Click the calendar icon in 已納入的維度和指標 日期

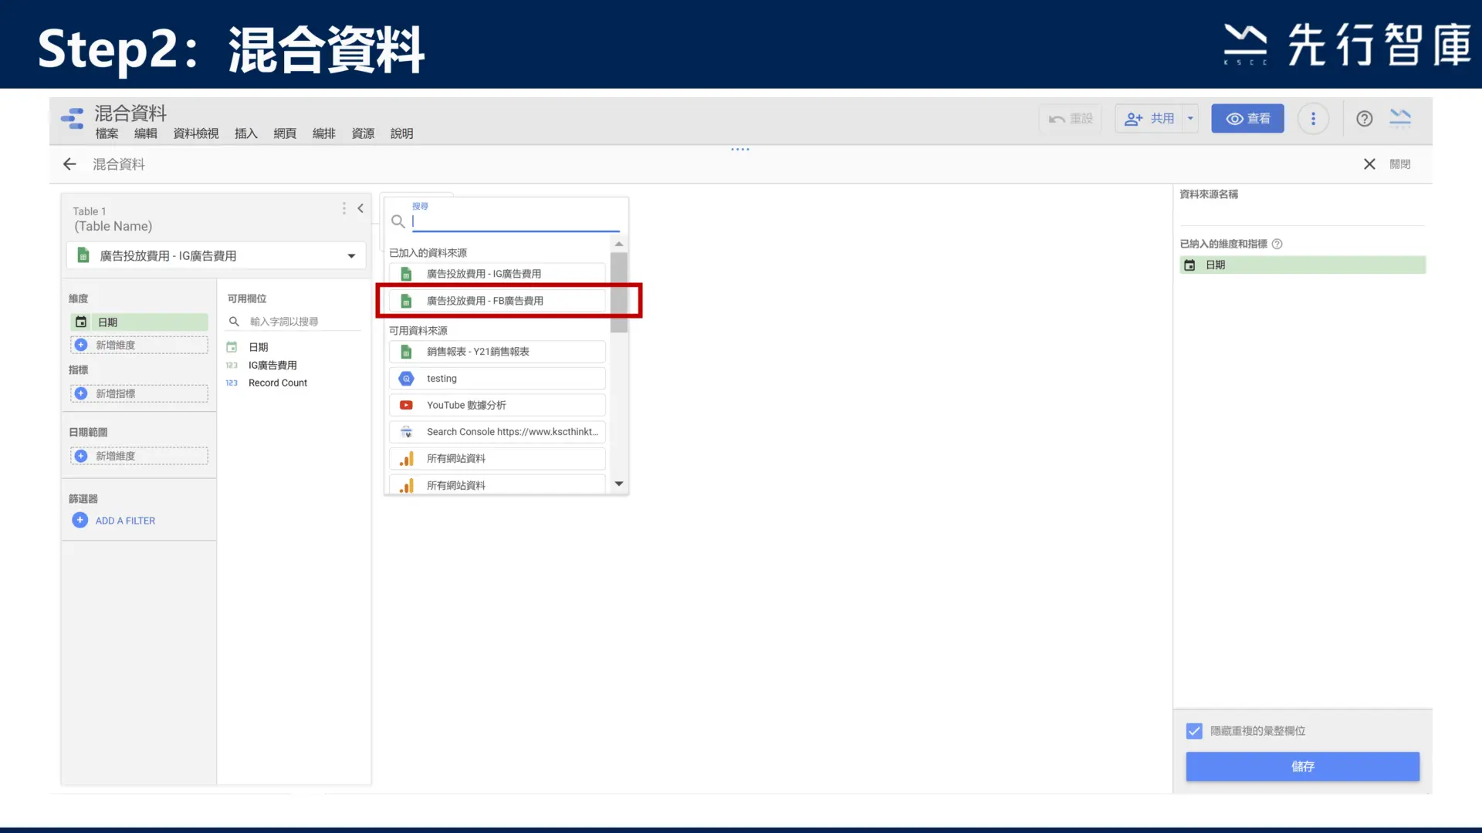pyautogui.click(x=1189, y=265)
